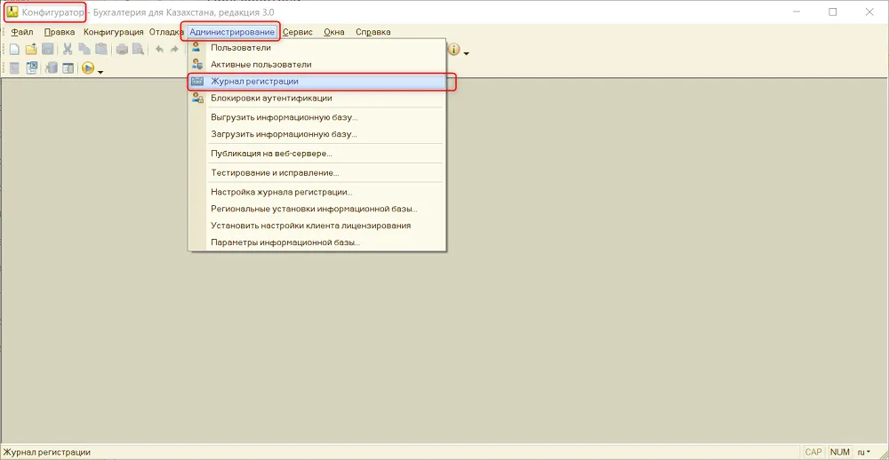Viewport: 889px width, 460px height.
Task: Click the window title Бухгалтерия для Казахстана
Action: pos(186,12)
